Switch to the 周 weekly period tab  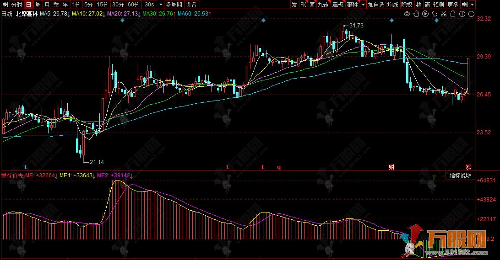pyautogui.click(x=38, y=5)
